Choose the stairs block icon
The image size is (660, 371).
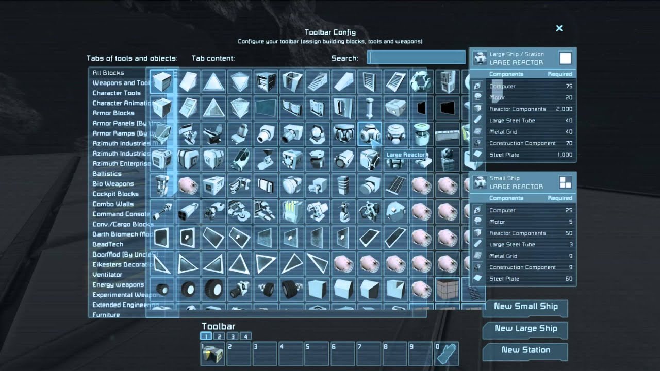point(318,81)
